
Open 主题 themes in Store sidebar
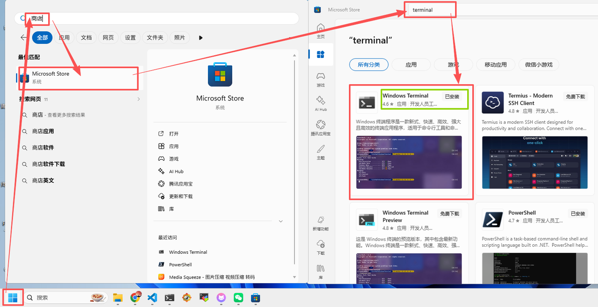pos(320,152)
